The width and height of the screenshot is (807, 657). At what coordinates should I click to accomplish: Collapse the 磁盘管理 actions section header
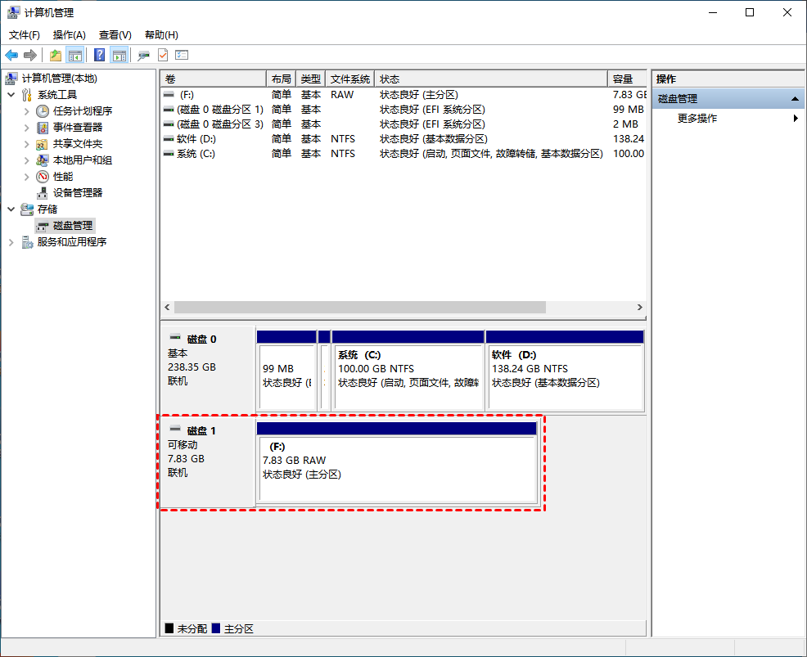pyautogui.click(x=795, y=99)
